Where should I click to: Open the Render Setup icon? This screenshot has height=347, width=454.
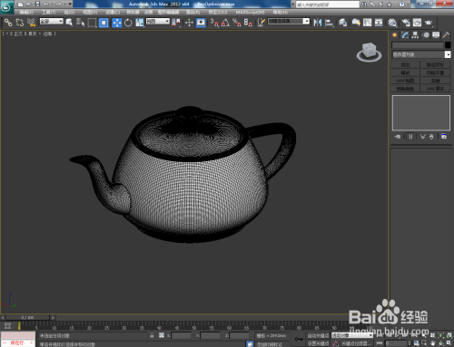click(x=406, y=23)
